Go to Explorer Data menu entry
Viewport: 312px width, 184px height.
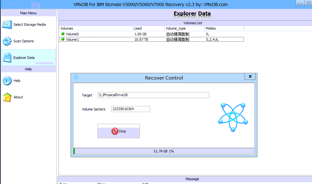click(x=28, y=58)
